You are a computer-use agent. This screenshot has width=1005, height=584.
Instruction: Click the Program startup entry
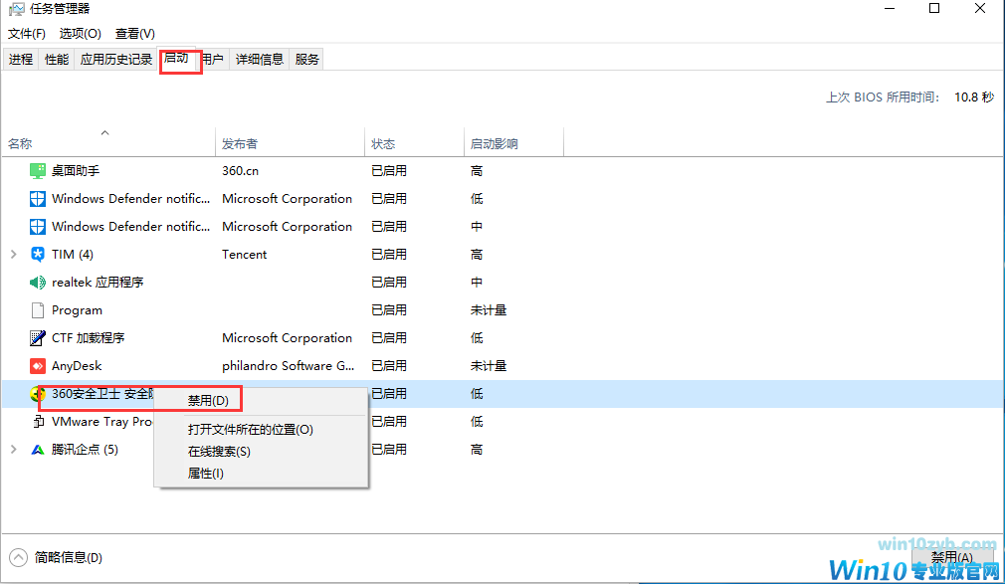point(36,309)
